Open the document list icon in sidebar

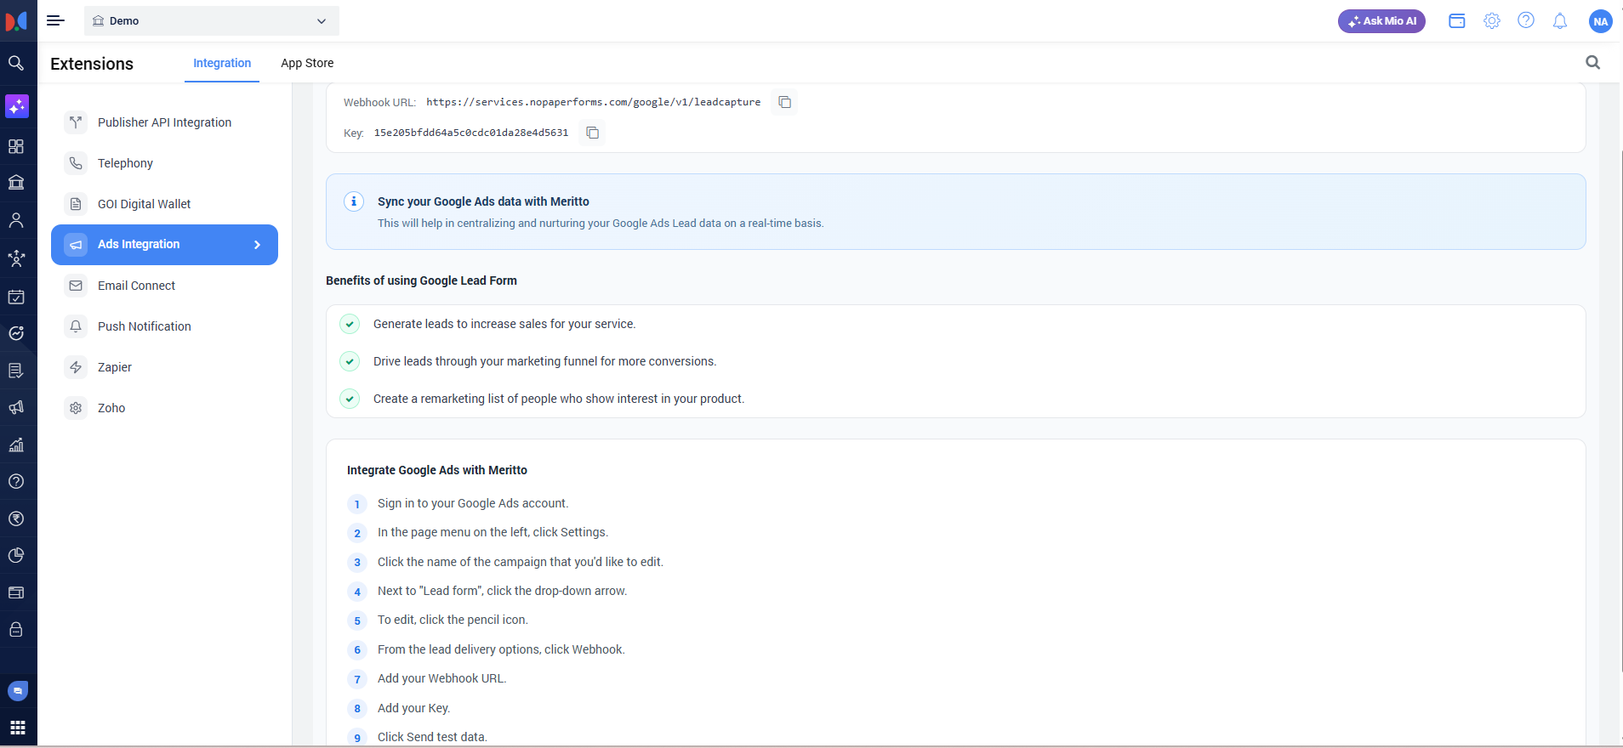pyautogui.click(x=16, y=371)
